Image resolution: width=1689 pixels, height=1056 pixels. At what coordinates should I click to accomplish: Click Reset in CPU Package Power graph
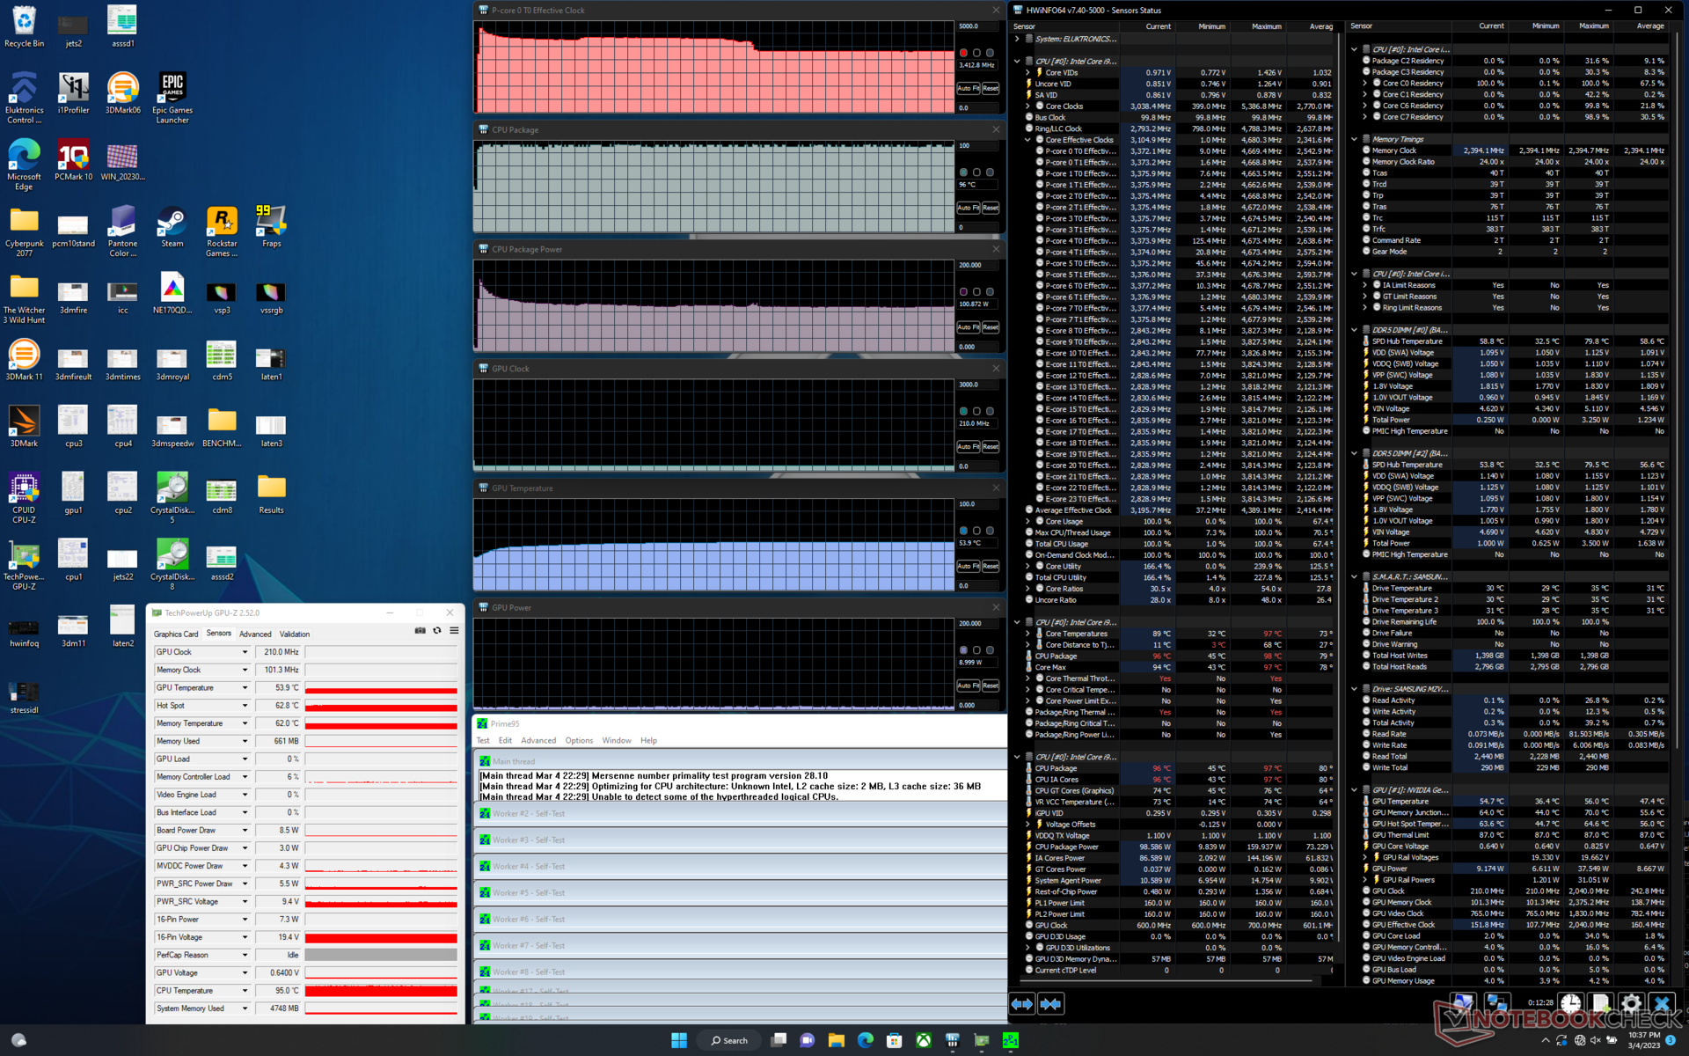point(991,327)
